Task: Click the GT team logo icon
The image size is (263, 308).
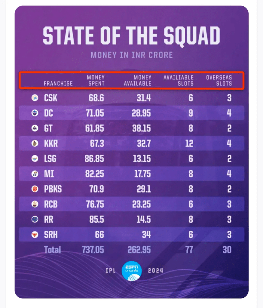Action: (35, 128)
